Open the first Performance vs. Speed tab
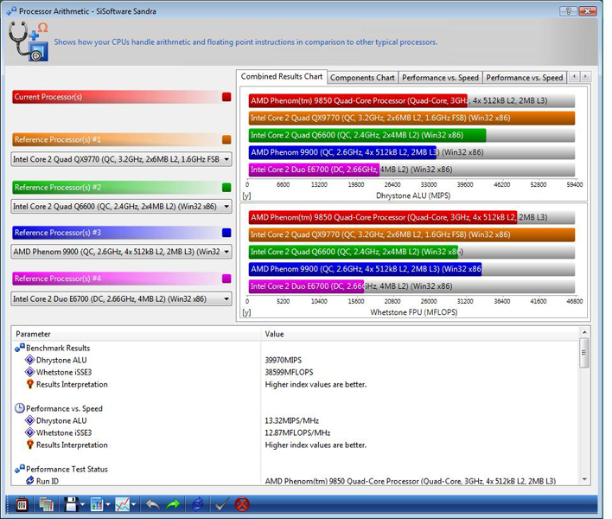 (x=440, y=78)
